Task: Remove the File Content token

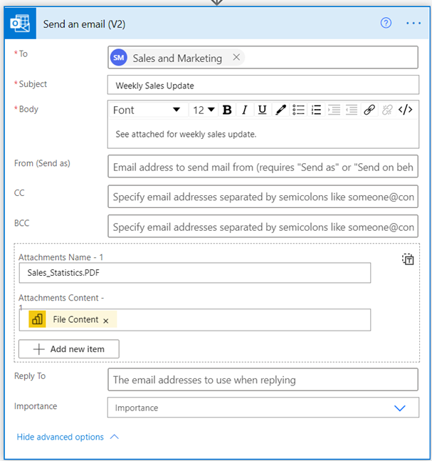Action: coord(106,321)
